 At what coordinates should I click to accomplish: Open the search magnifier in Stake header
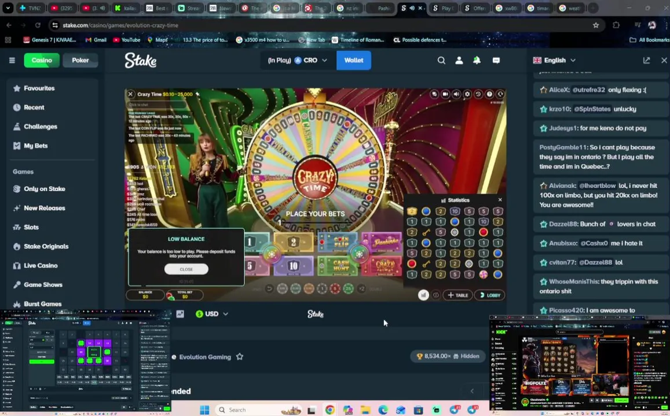tap(441, 61)
